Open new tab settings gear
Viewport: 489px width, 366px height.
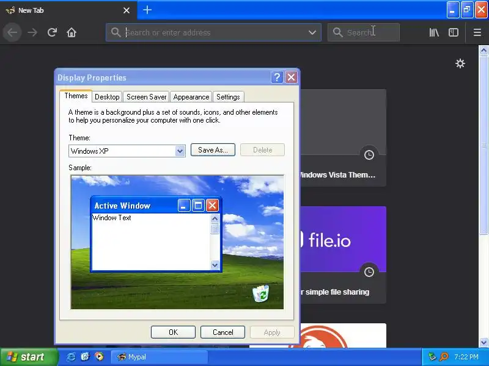click(x=460, y=63)
